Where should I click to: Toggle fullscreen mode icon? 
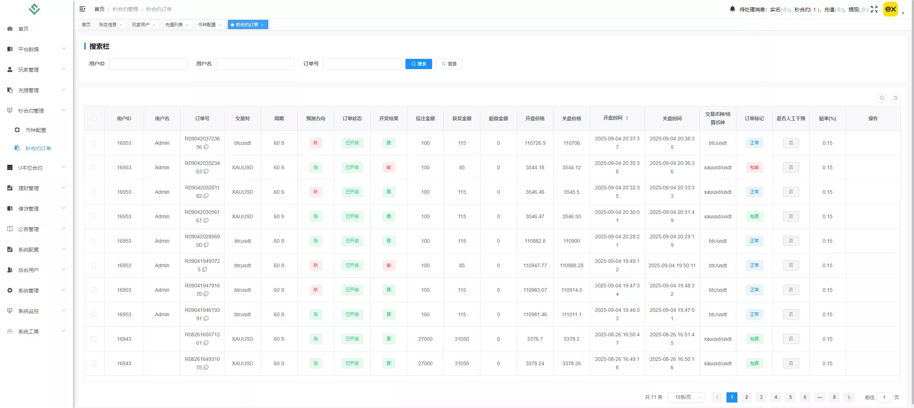[x=874, y=9]
